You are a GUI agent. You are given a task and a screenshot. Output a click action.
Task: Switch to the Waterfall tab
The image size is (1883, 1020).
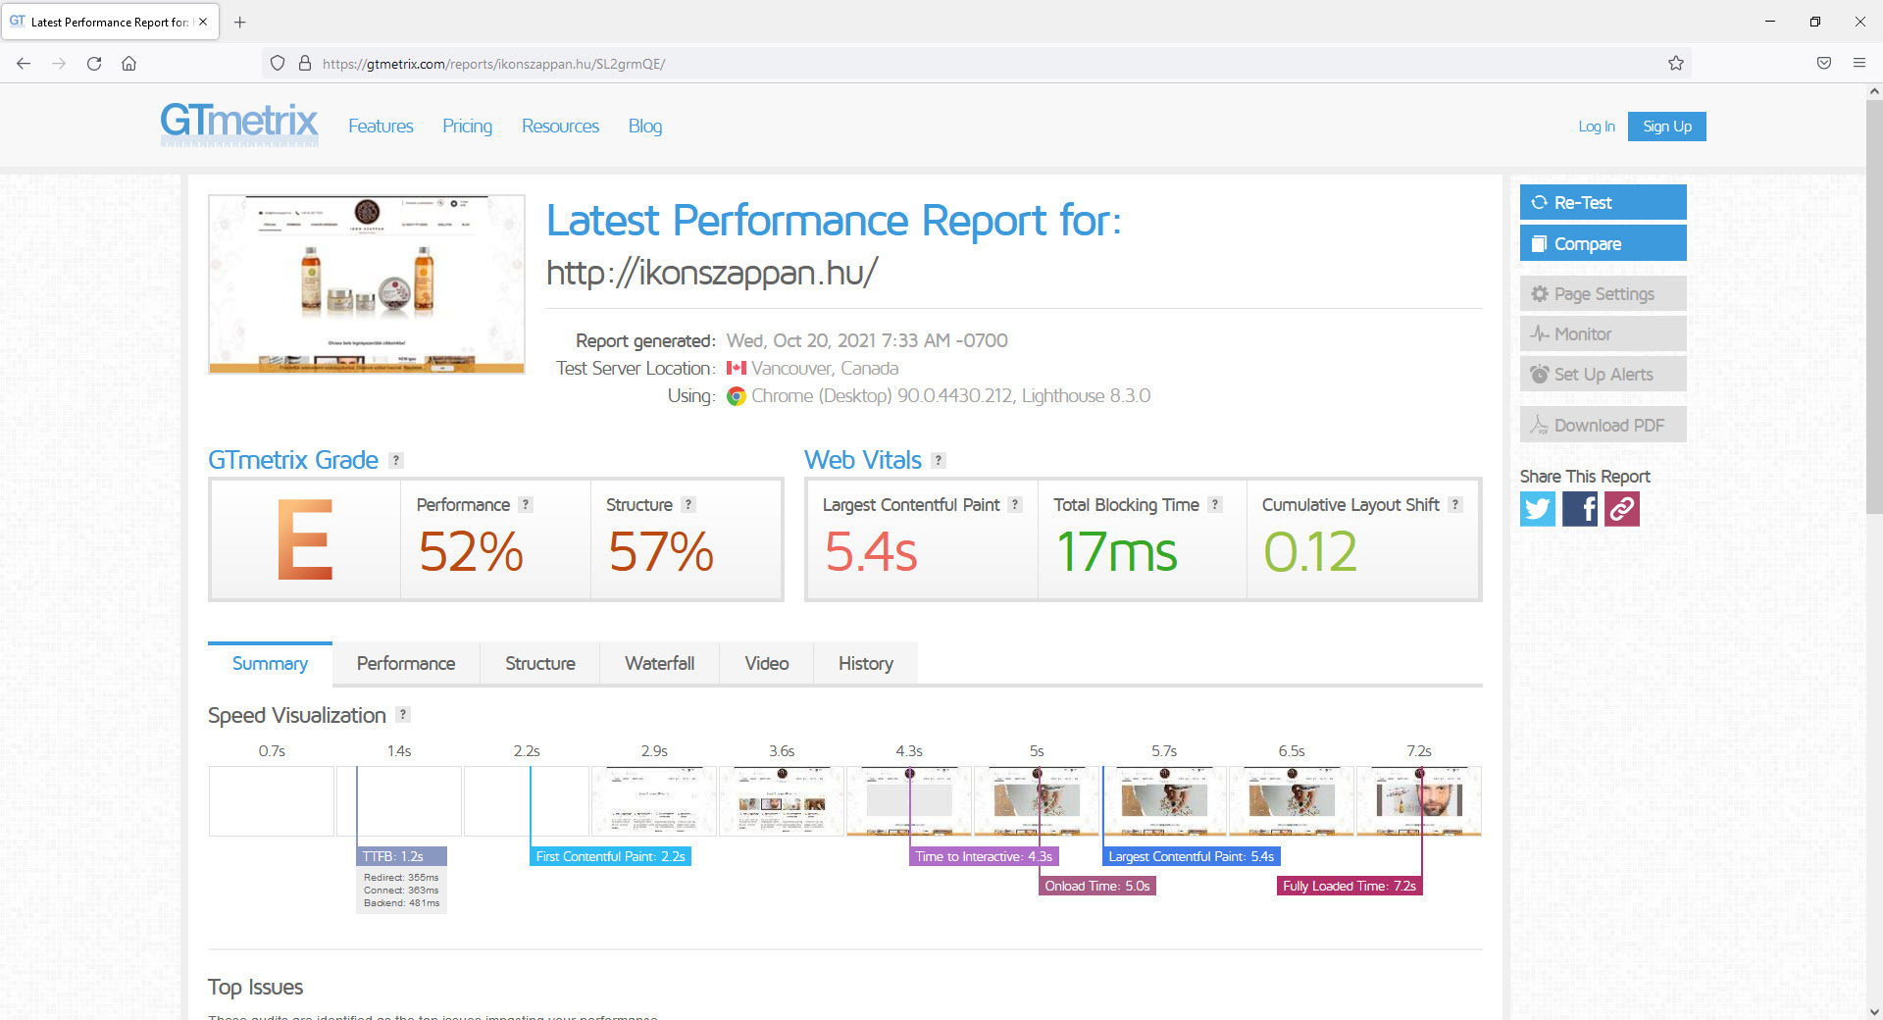pyautogui.click(x=659, y=664)
